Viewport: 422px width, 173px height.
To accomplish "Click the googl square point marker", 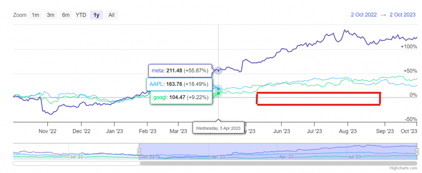I will [x=218, y=93].
